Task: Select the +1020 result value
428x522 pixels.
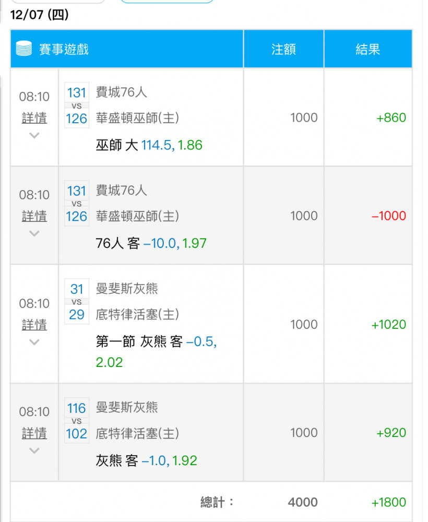Action: (389, 324)
